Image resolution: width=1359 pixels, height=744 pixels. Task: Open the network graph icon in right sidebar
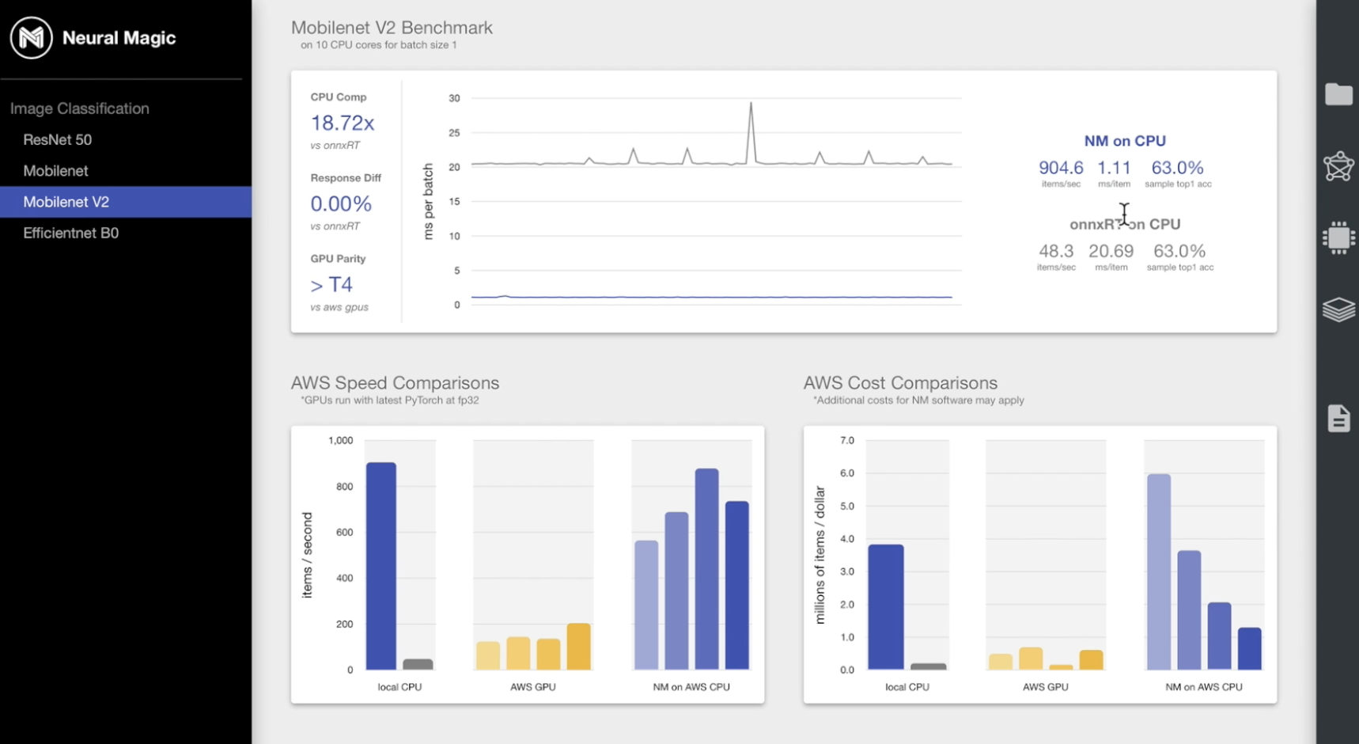pos(1338,166)
